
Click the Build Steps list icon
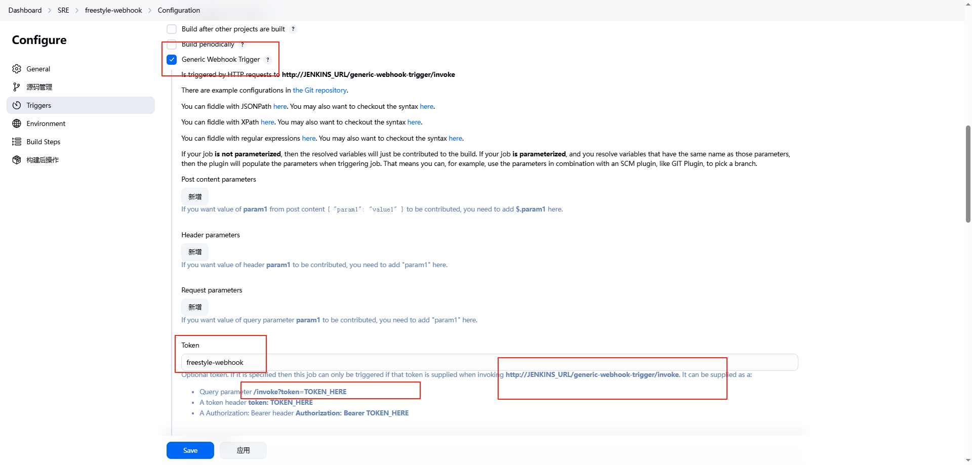(x=17, y=142)
